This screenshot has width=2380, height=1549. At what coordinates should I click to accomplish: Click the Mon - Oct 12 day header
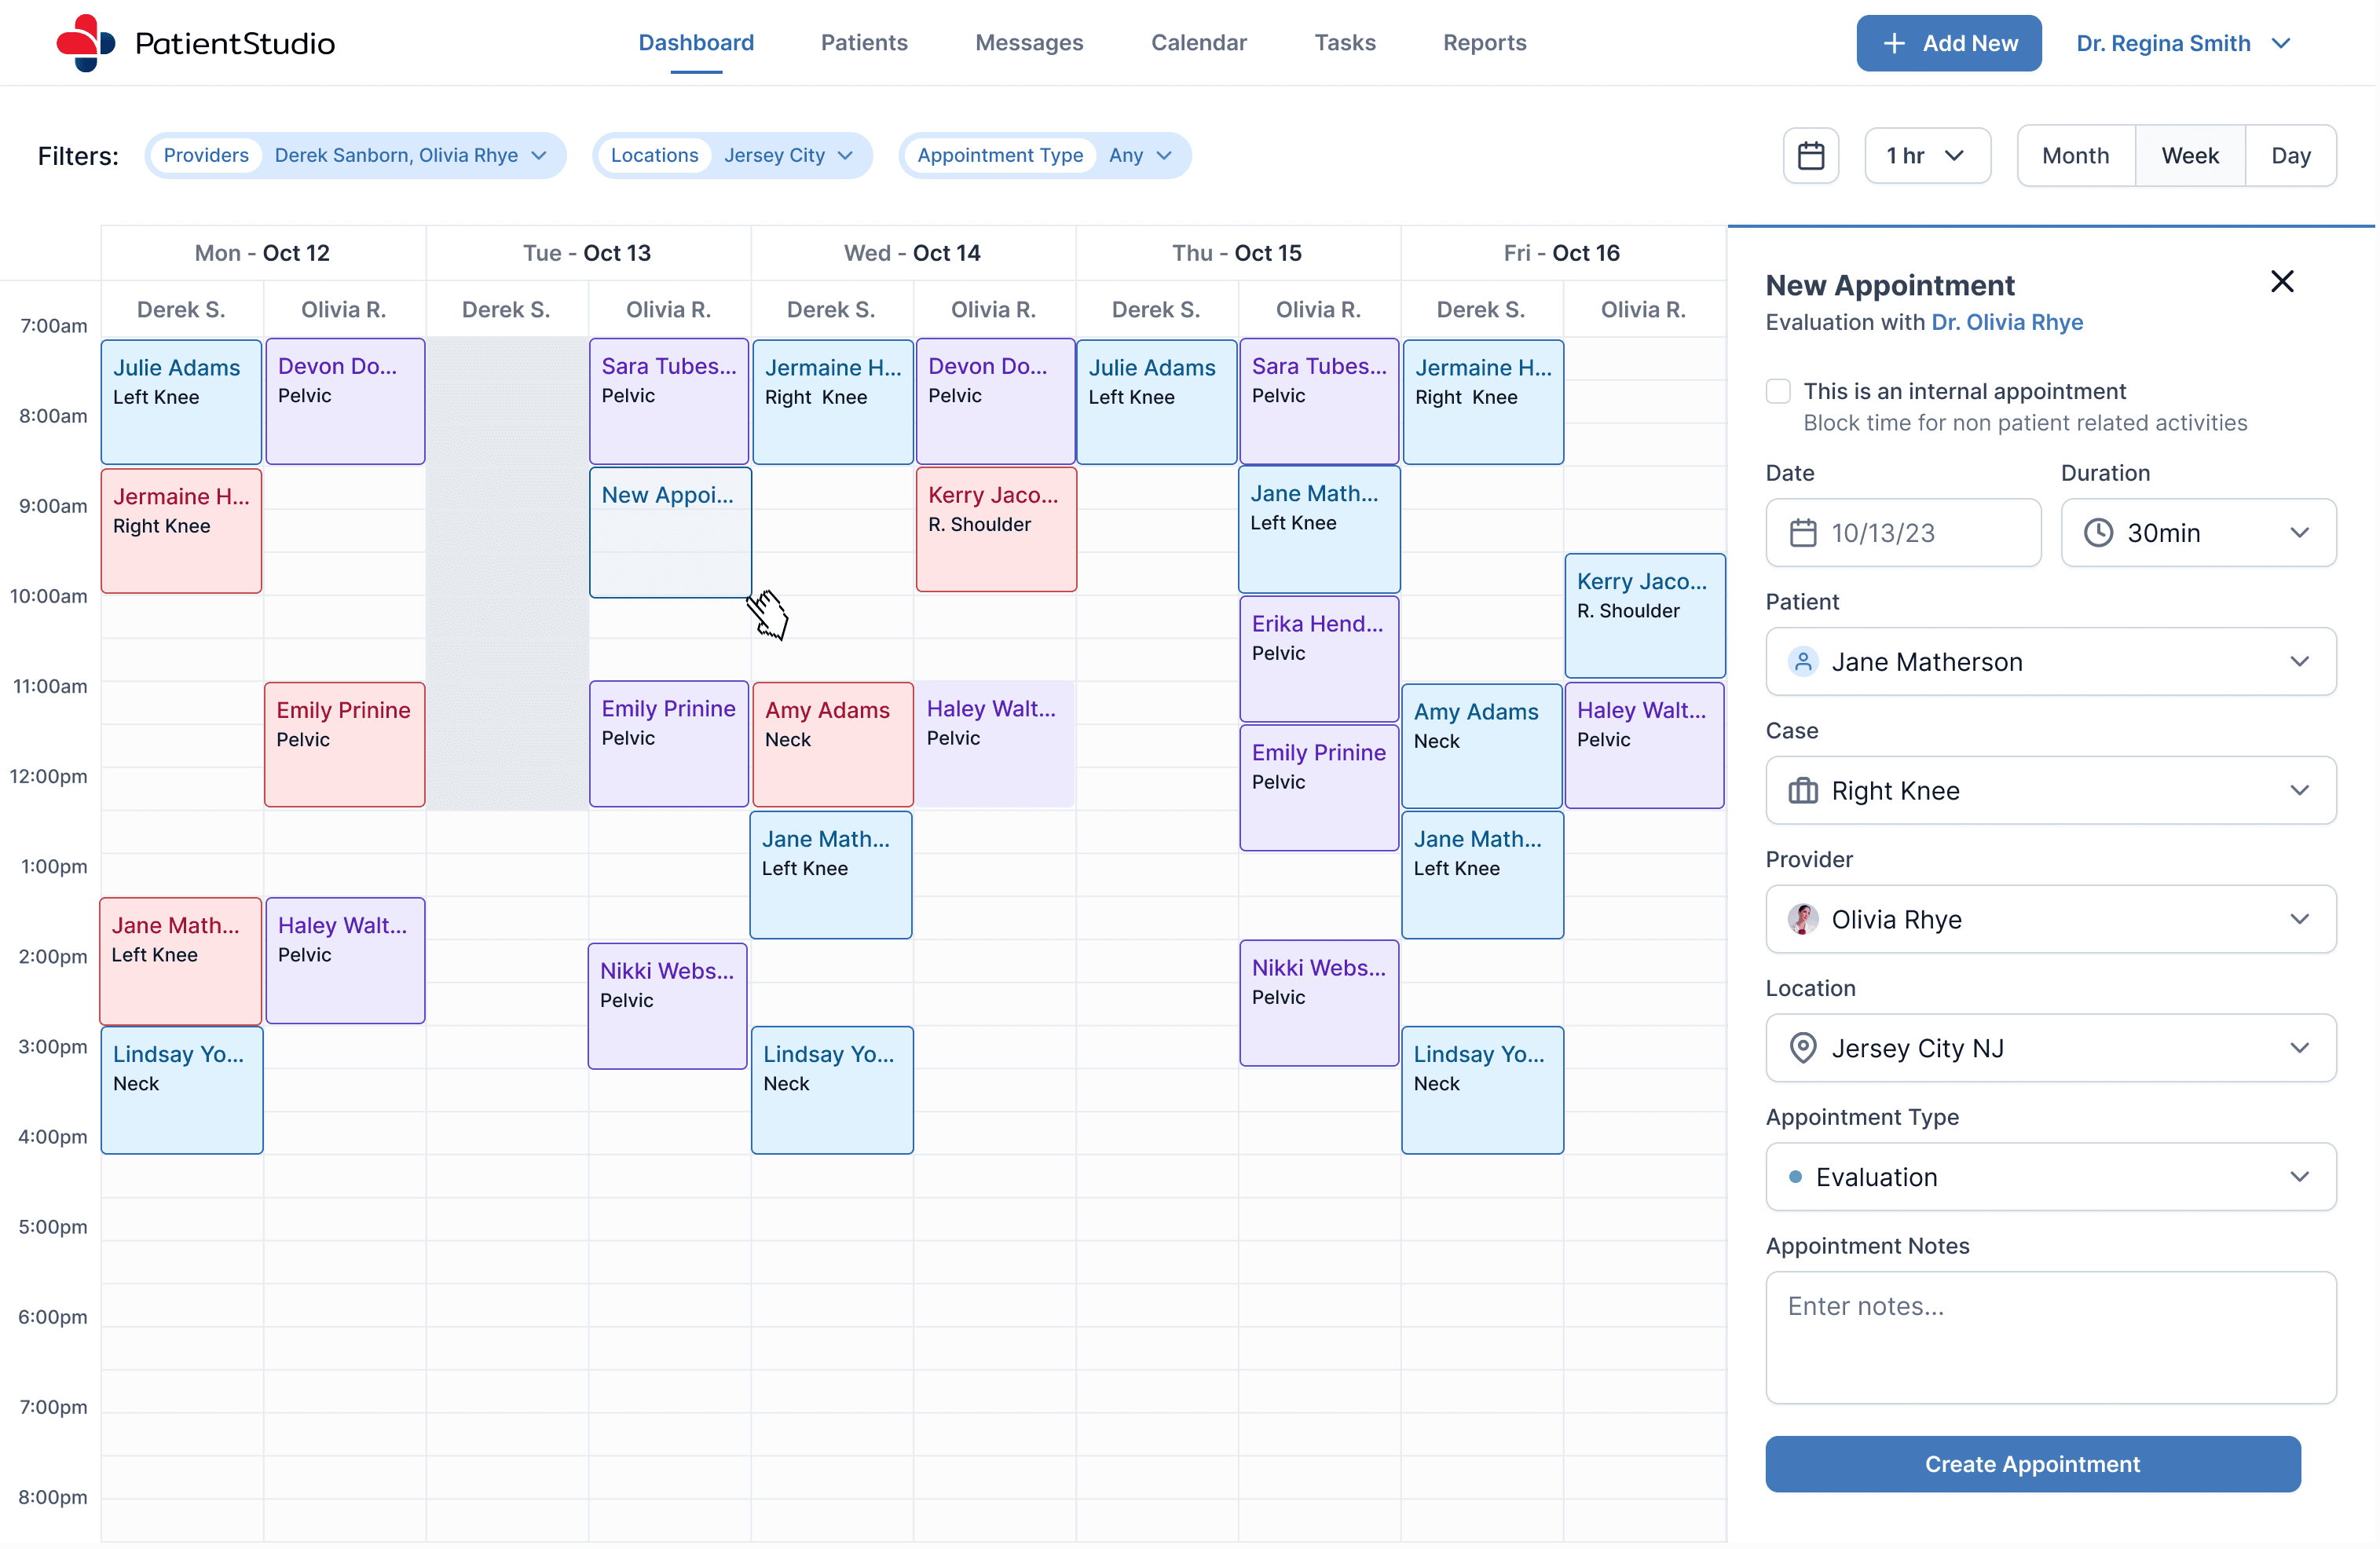(x=262, y=253)
